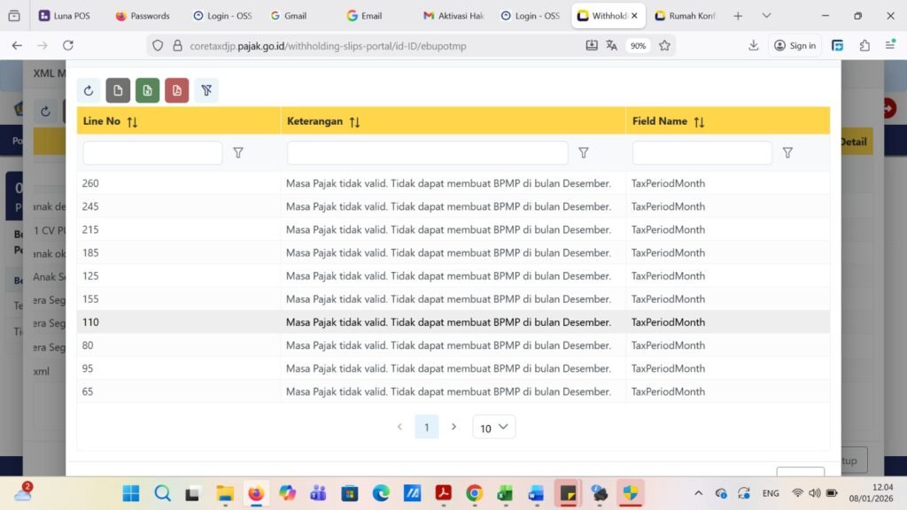Export the table using the red PDF icon

176,90
